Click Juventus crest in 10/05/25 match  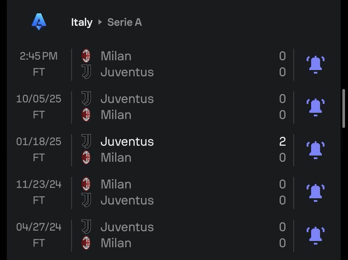[x=86, y=99]
